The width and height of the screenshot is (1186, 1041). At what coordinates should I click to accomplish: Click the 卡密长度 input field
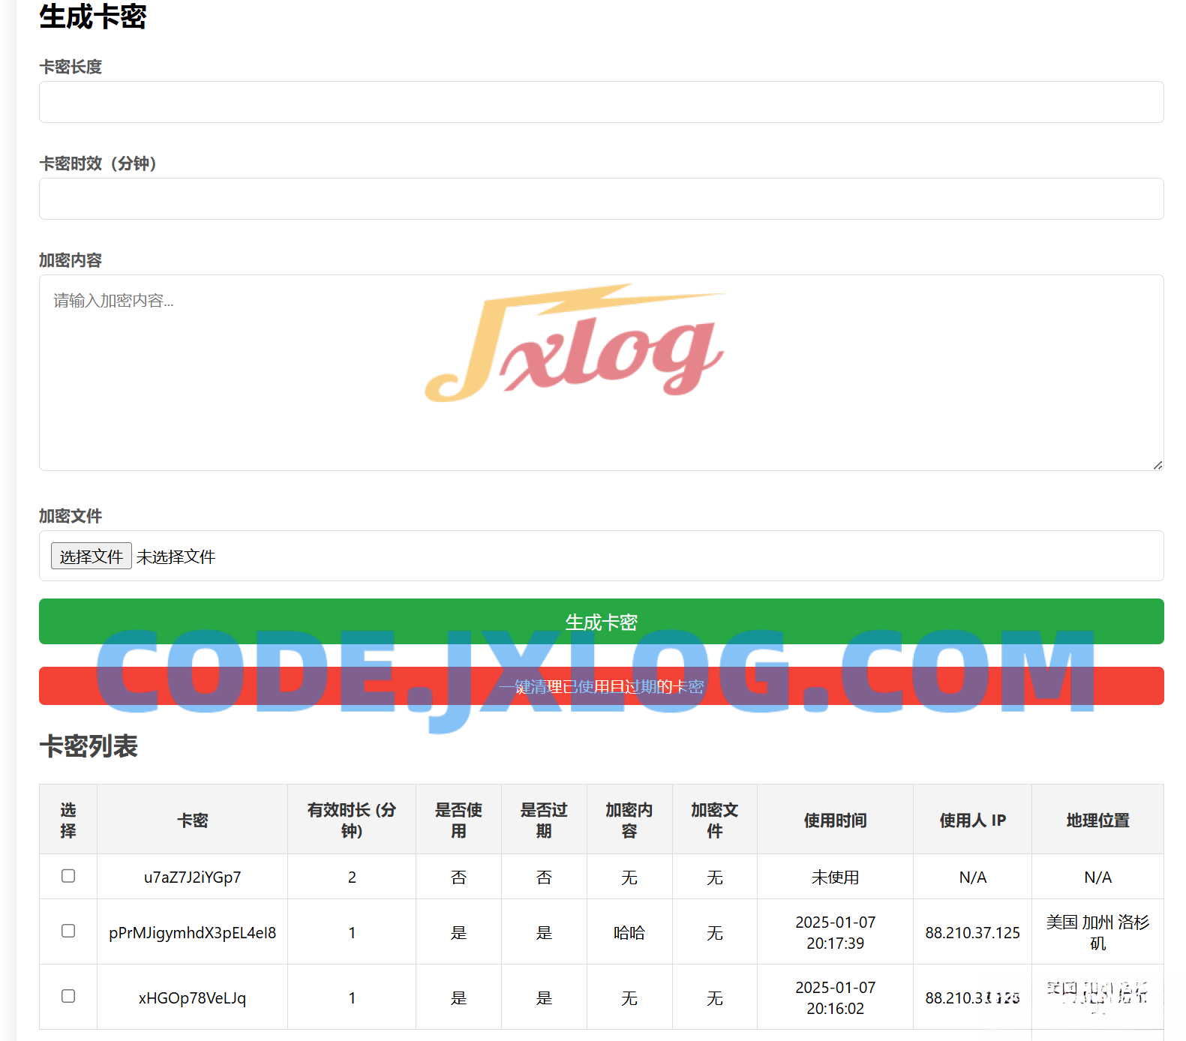tap(601, 102)
